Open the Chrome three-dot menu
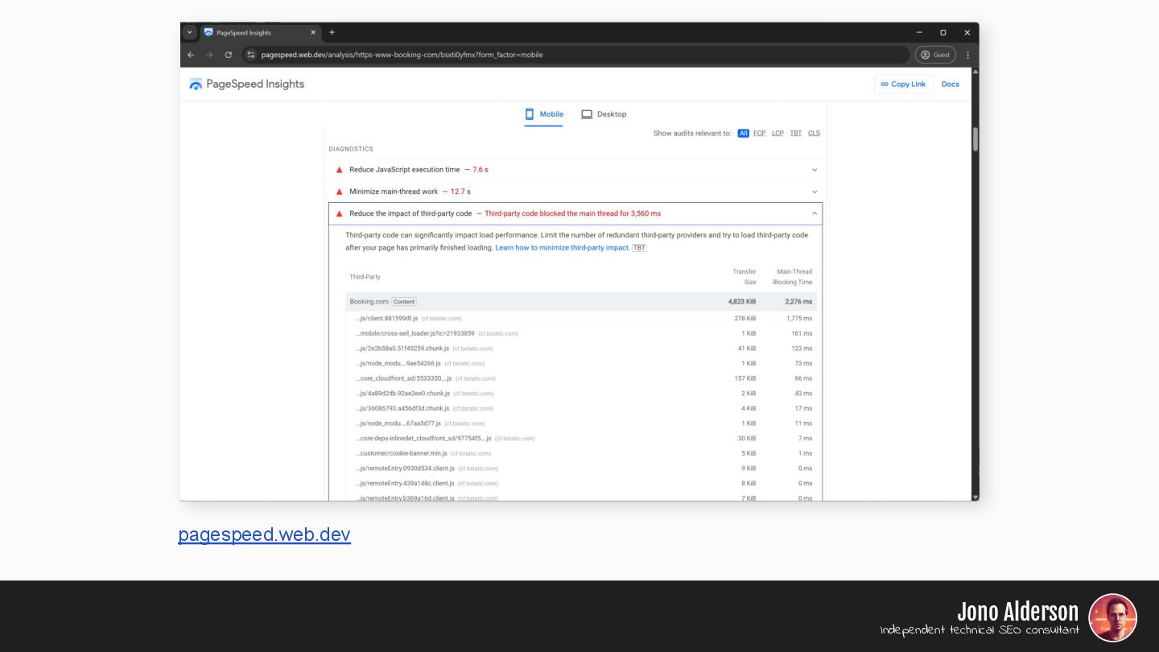Image resolution: width=1159 pixels, height=652 pixels. coord(967,55)
